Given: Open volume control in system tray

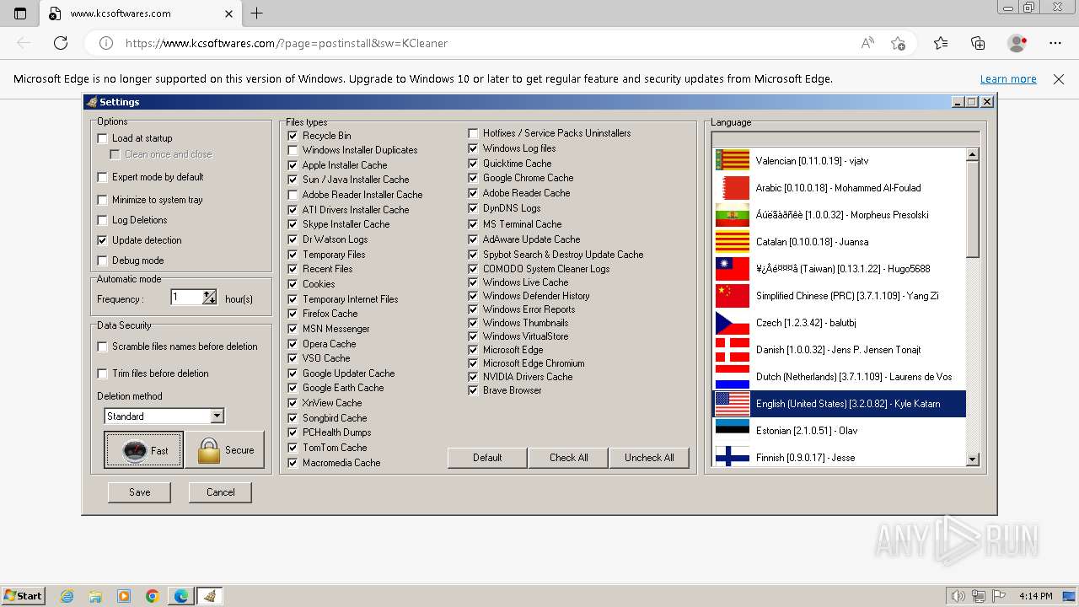Looking at the screenshot, I should (958, 596).
